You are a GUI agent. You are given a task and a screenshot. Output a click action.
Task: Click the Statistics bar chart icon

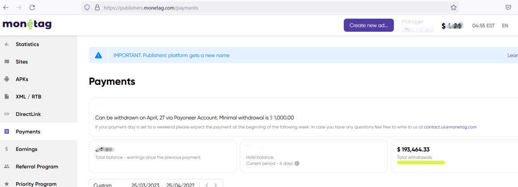point(7,44)
